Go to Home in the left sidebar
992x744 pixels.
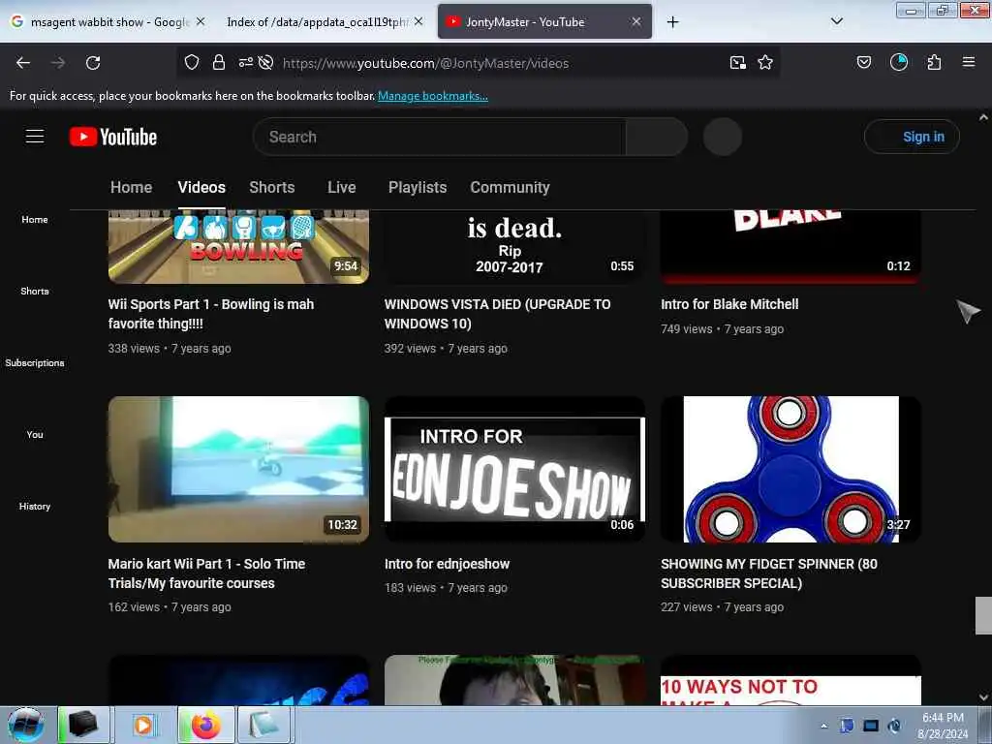(35, 220)
